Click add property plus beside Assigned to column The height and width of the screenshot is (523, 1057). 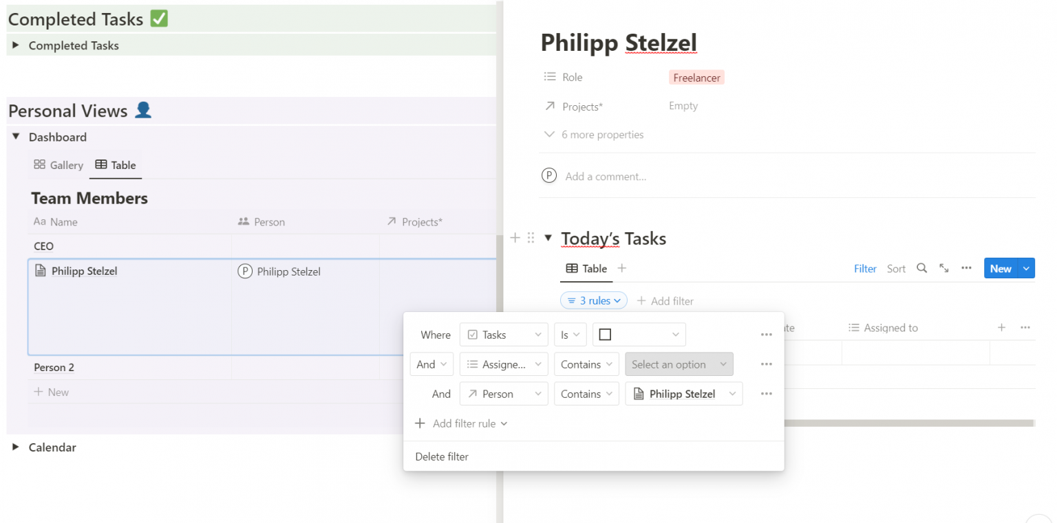click(1001, 328)
